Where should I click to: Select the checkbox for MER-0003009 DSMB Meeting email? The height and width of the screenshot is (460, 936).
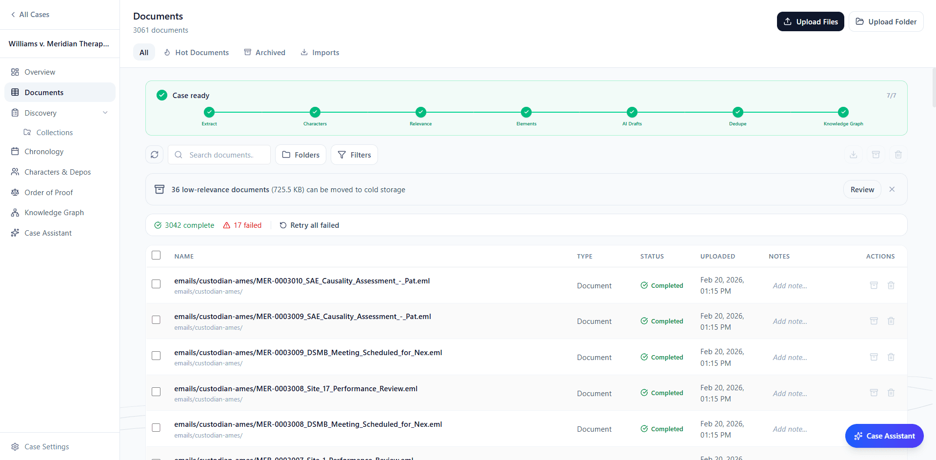pyautogui.click(x=156, y=356)
